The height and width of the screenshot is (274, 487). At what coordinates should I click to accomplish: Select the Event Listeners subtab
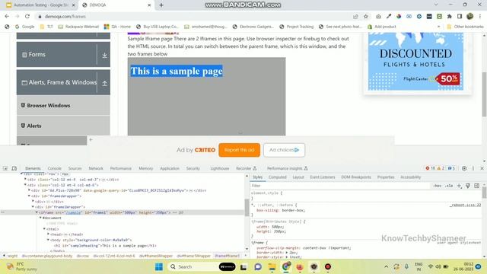(x=323, y=177)
